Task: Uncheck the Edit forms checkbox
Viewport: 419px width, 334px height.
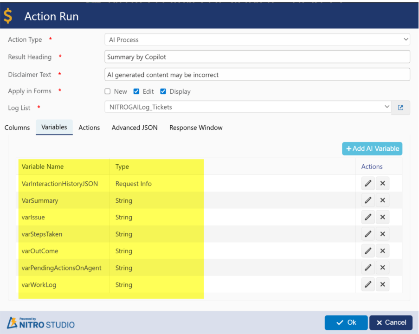Action: (136, 91)
